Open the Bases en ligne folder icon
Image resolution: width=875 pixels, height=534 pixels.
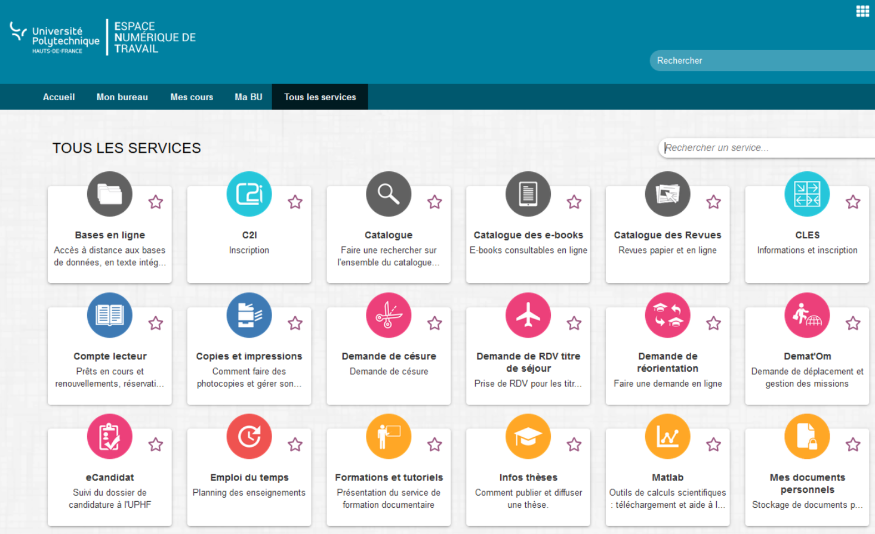point(110,194)
